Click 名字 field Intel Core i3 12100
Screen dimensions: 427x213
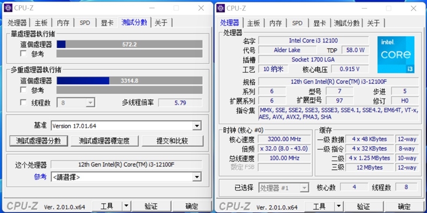tap(313, 41)
